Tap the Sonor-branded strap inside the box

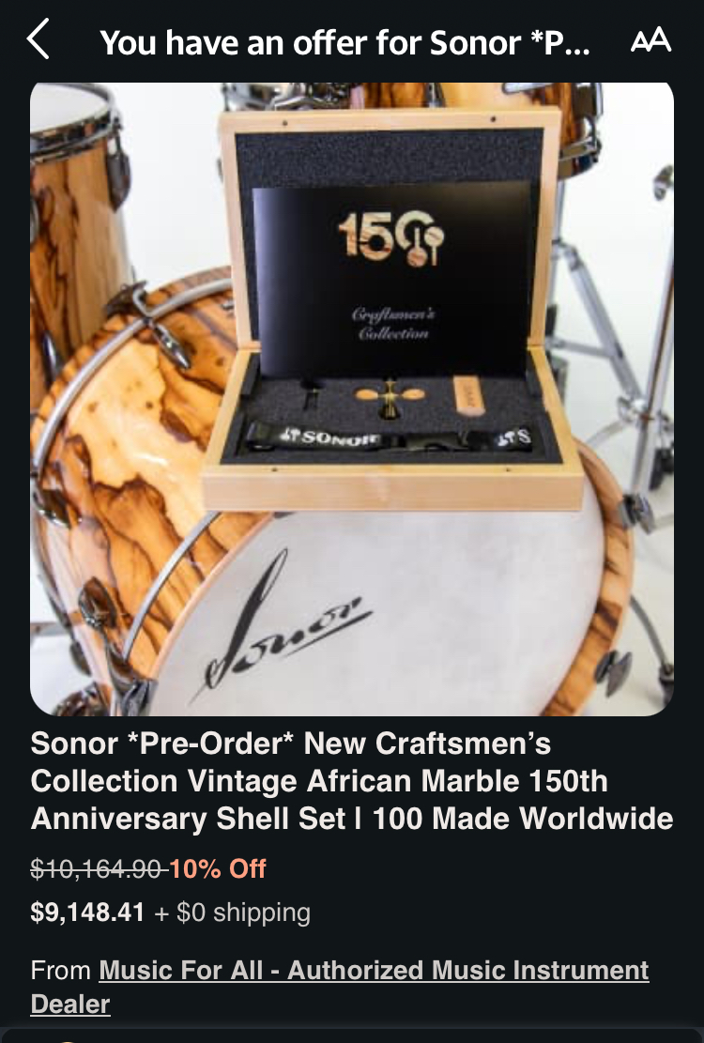(x=389, y=438)
